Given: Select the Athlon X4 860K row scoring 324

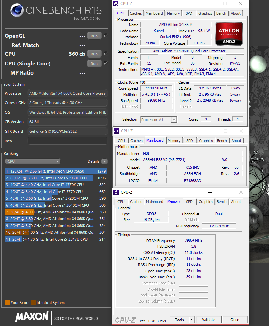Looking at the screenshot, I should pos(56,226).
